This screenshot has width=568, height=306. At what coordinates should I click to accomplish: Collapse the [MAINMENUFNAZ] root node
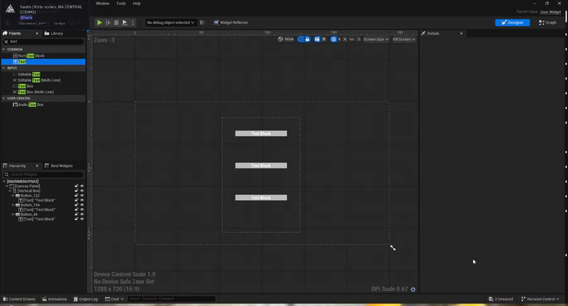pyautogui.click(x=4, y=182)
